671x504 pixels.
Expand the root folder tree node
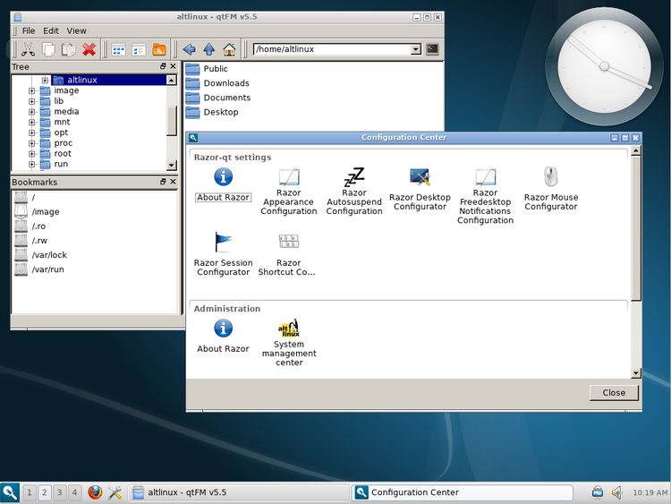tap(32, 153)
